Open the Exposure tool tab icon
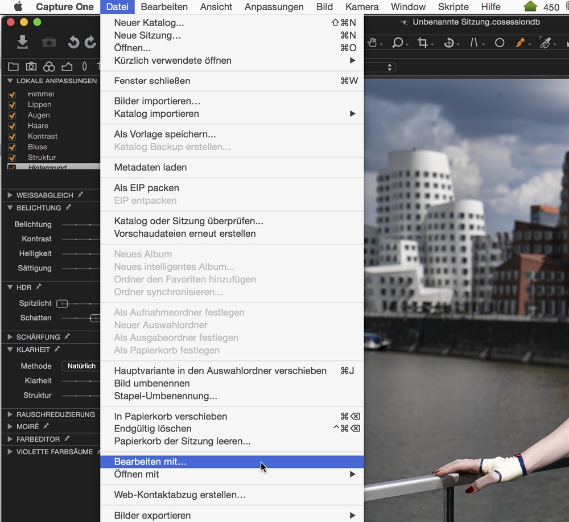This screenshot has width=569, height=522. point(67,67)
